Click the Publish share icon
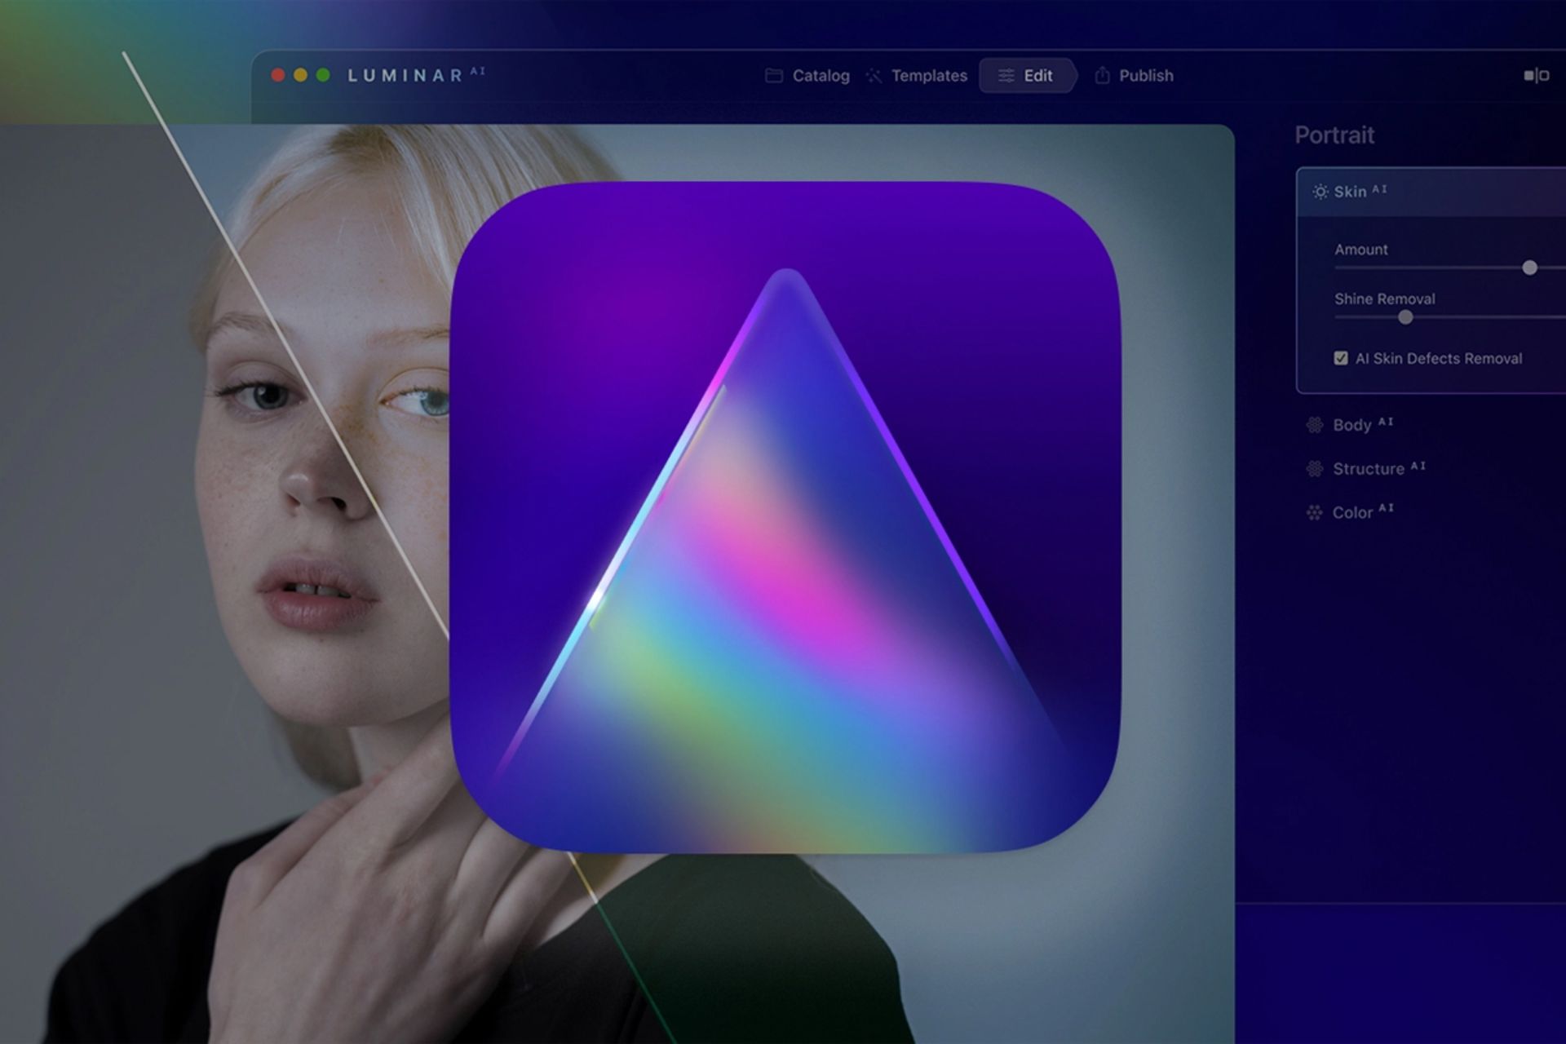The height and width of the screenshot is (1044, 1566). [x=1102, y=76]
